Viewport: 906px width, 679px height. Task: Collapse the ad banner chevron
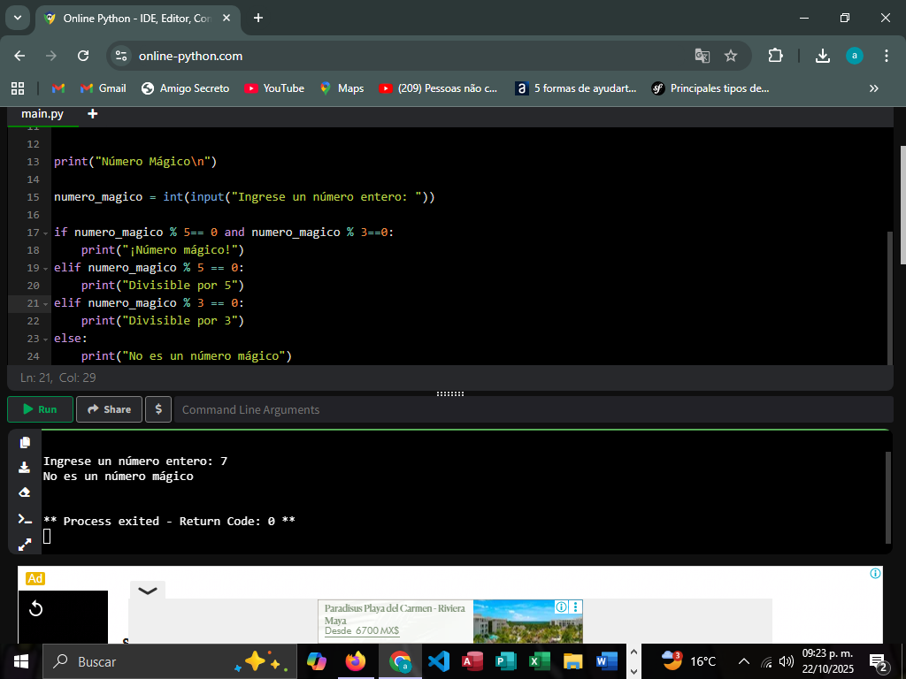148,591
